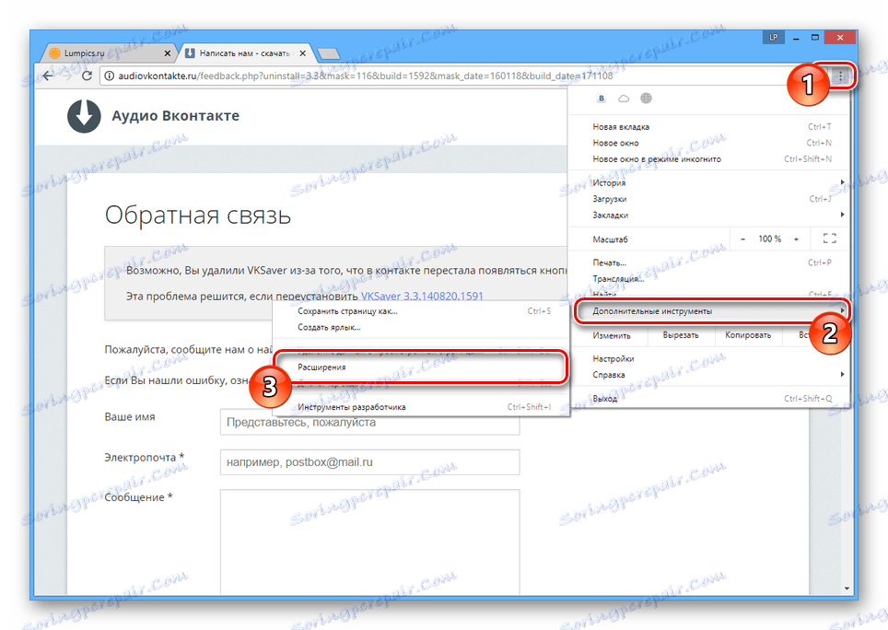The height and width of the screenshot is (630, 888).
Task: Open a new tab with the tab strip button
Action: pyautogui.click(x=329, y=53)
